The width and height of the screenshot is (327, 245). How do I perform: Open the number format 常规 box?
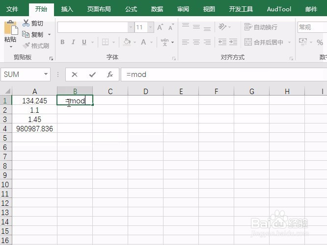click(312, 27)
